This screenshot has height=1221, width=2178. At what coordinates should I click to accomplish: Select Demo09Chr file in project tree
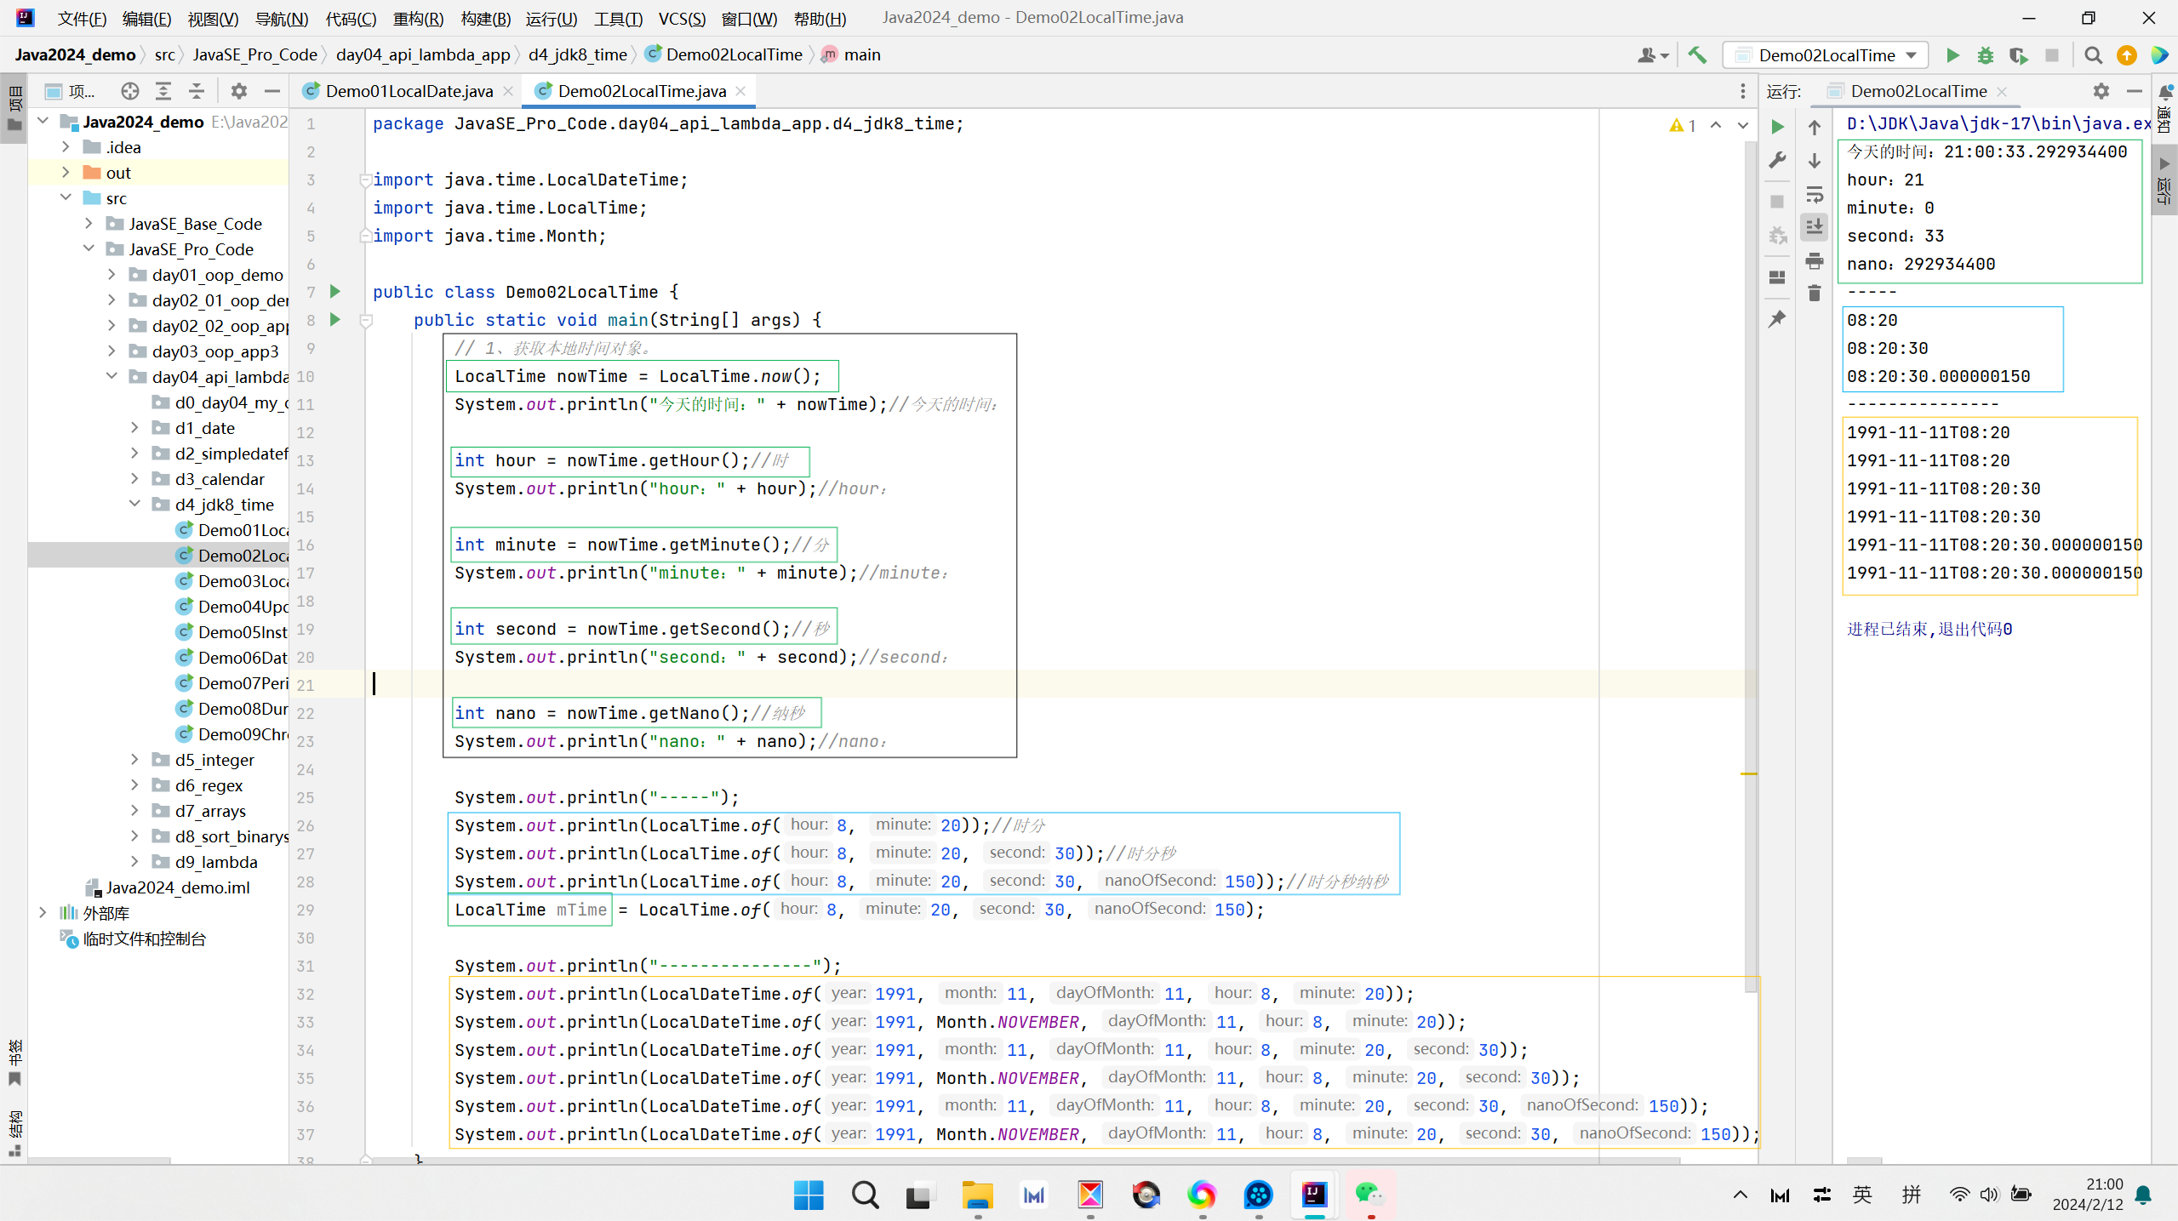(x=243, y=733)
